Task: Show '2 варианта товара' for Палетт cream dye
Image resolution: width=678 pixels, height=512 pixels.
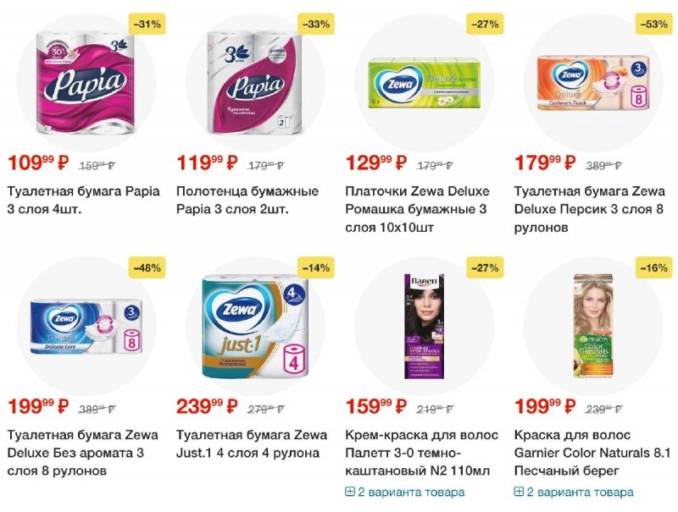Action: [x=411, y=493]
